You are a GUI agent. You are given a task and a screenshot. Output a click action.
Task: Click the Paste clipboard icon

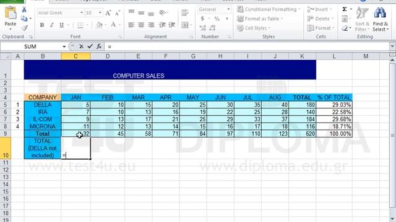(x=11, y=12)
